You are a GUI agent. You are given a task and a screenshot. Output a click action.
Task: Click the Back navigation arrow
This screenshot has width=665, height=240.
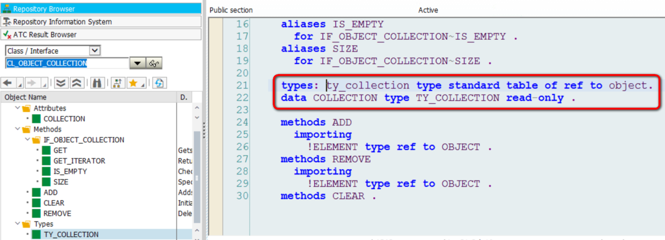point(8,83)
